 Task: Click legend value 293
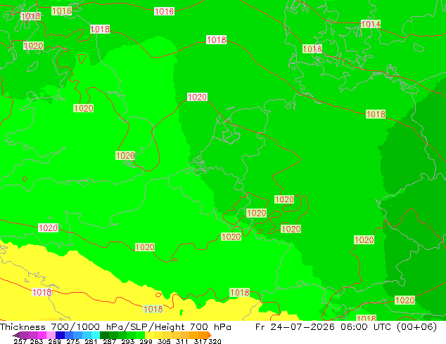pos(128,341)
